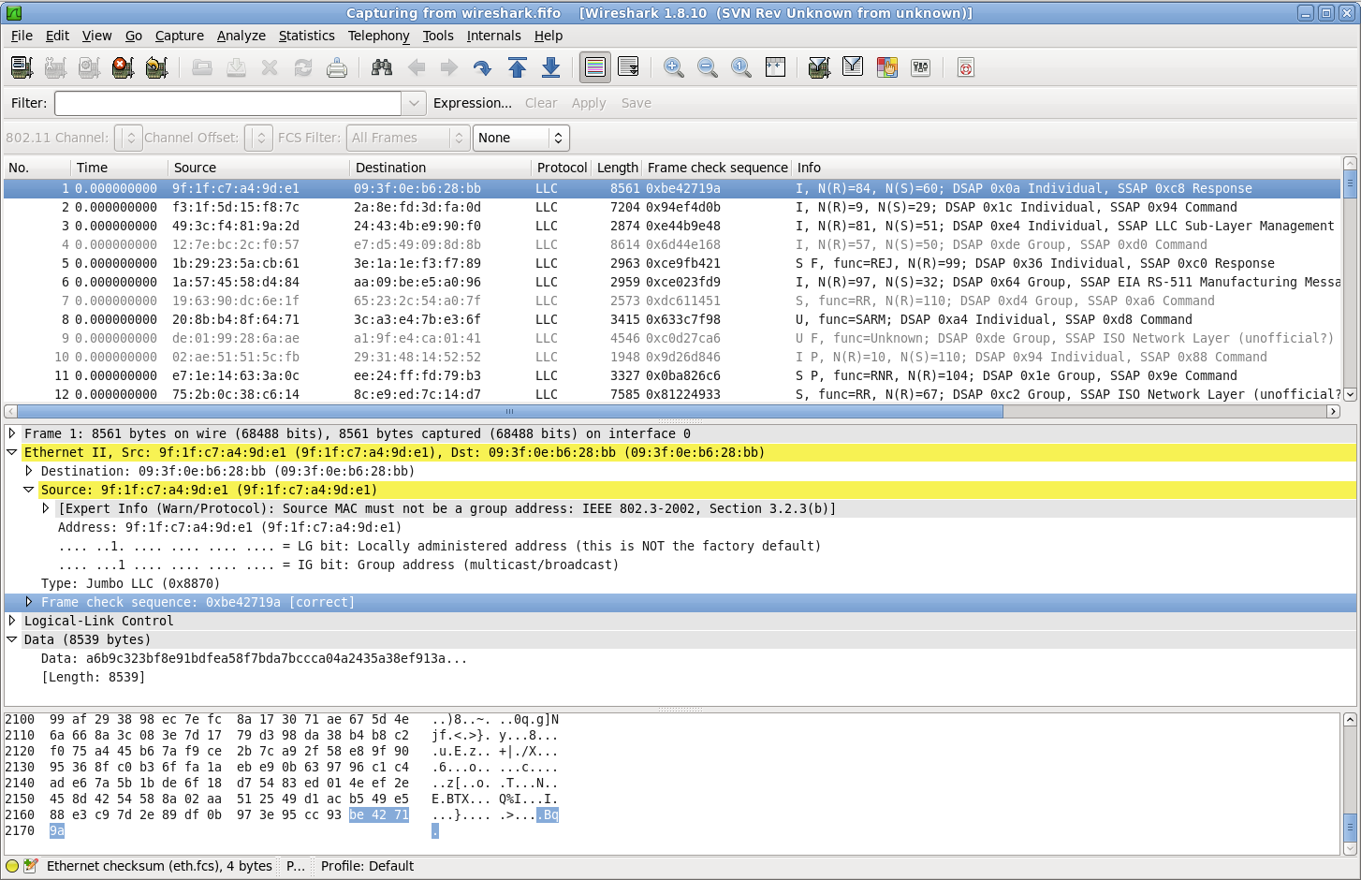The height and width of the screenshot is (880, 1361).
Task: Go back in packet history
Action: pos(417,67)
